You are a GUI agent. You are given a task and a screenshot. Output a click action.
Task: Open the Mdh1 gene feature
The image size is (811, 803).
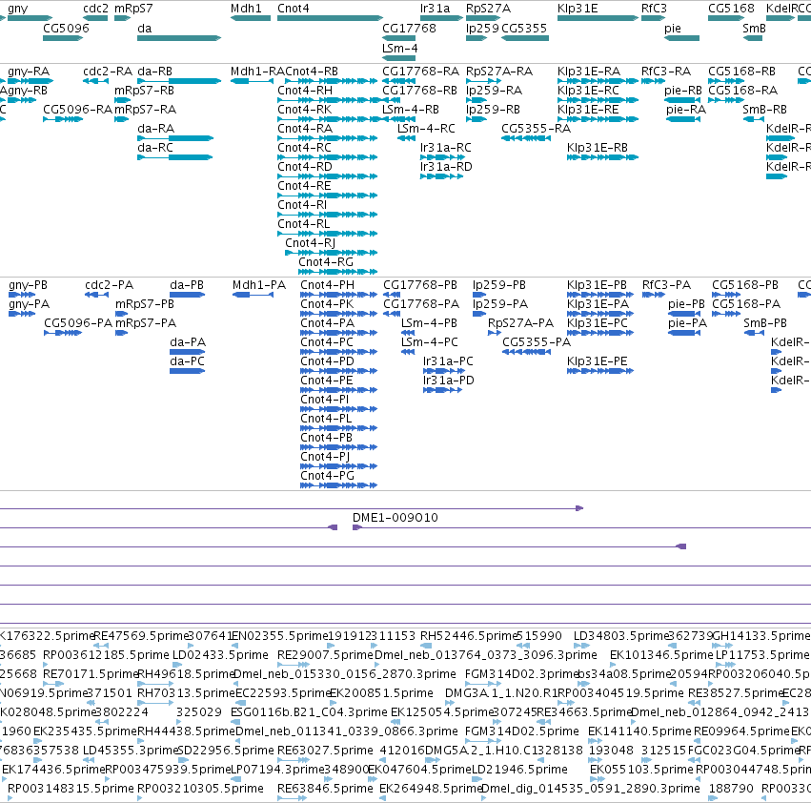(x=251, y=18)
